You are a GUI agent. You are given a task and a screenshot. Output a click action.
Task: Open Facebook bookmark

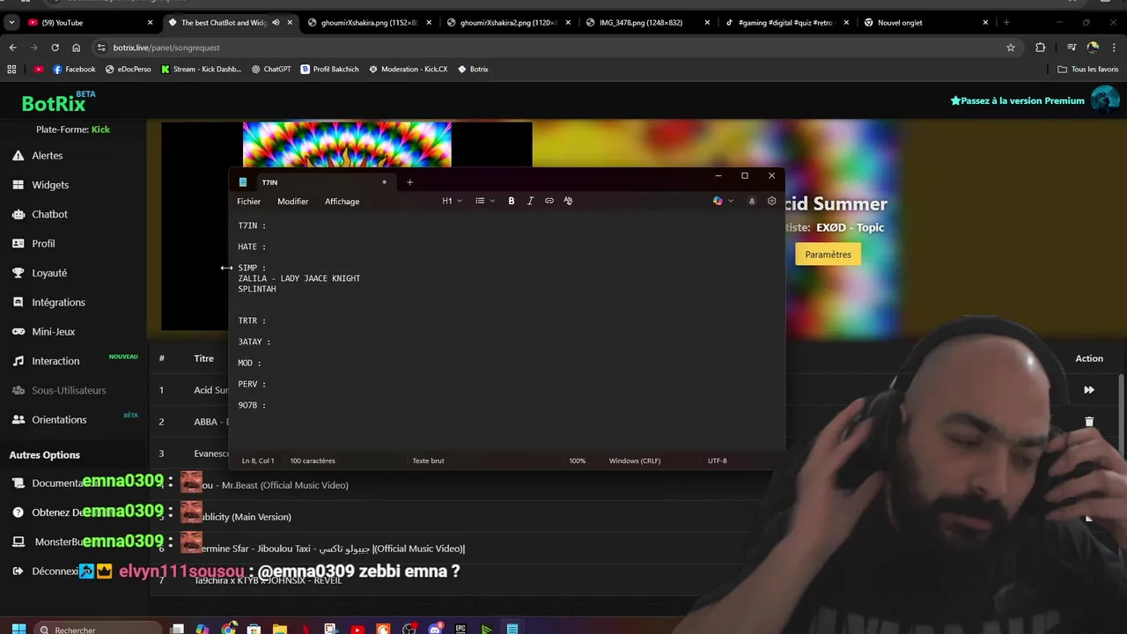click(x=74, y=70)
